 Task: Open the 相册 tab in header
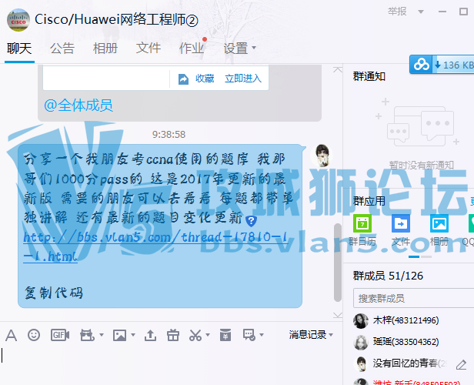pyautogui.click(x=105, y=48)
